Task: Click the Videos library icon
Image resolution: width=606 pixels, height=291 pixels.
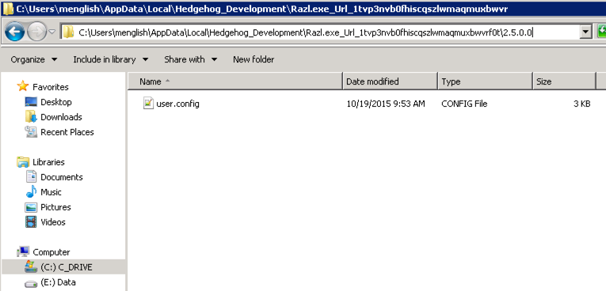Action: coord(31,222)
